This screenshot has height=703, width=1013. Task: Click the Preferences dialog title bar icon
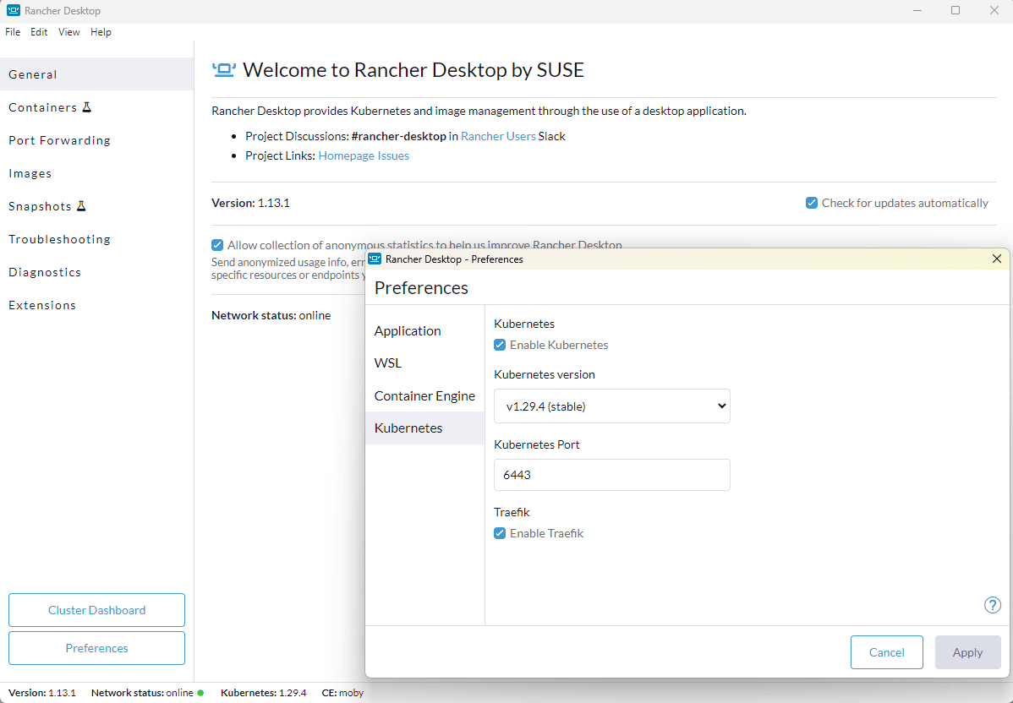pyautogui.click(x=375, y=259)
